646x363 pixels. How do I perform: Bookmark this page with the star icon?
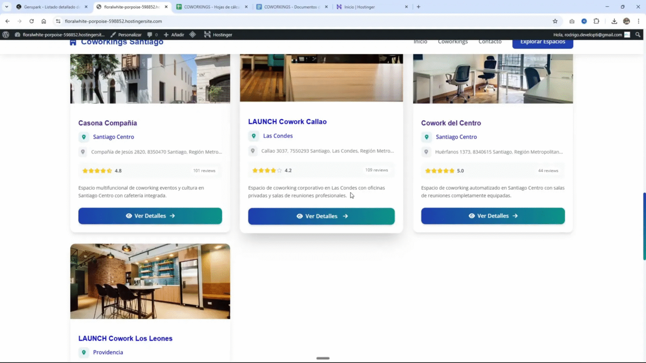555,21
